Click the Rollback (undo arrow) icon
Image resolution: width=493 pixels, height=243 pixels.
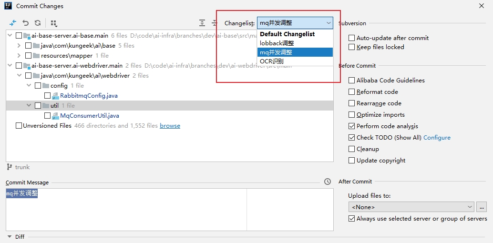[25, 23]
